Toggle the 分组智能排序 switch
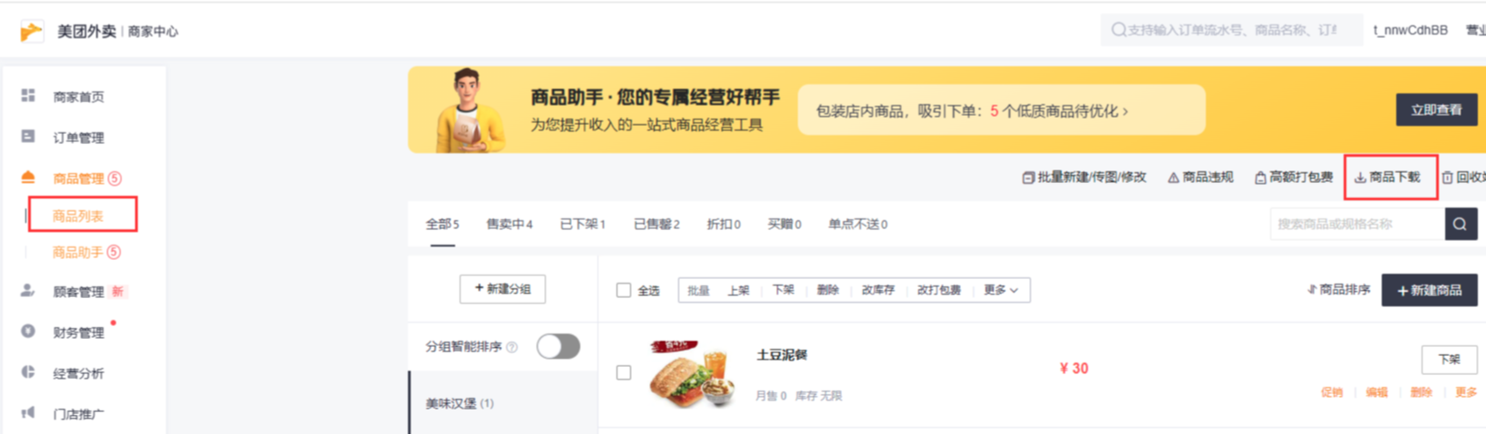Screen dimensions: 1486x434 point(558,346)
